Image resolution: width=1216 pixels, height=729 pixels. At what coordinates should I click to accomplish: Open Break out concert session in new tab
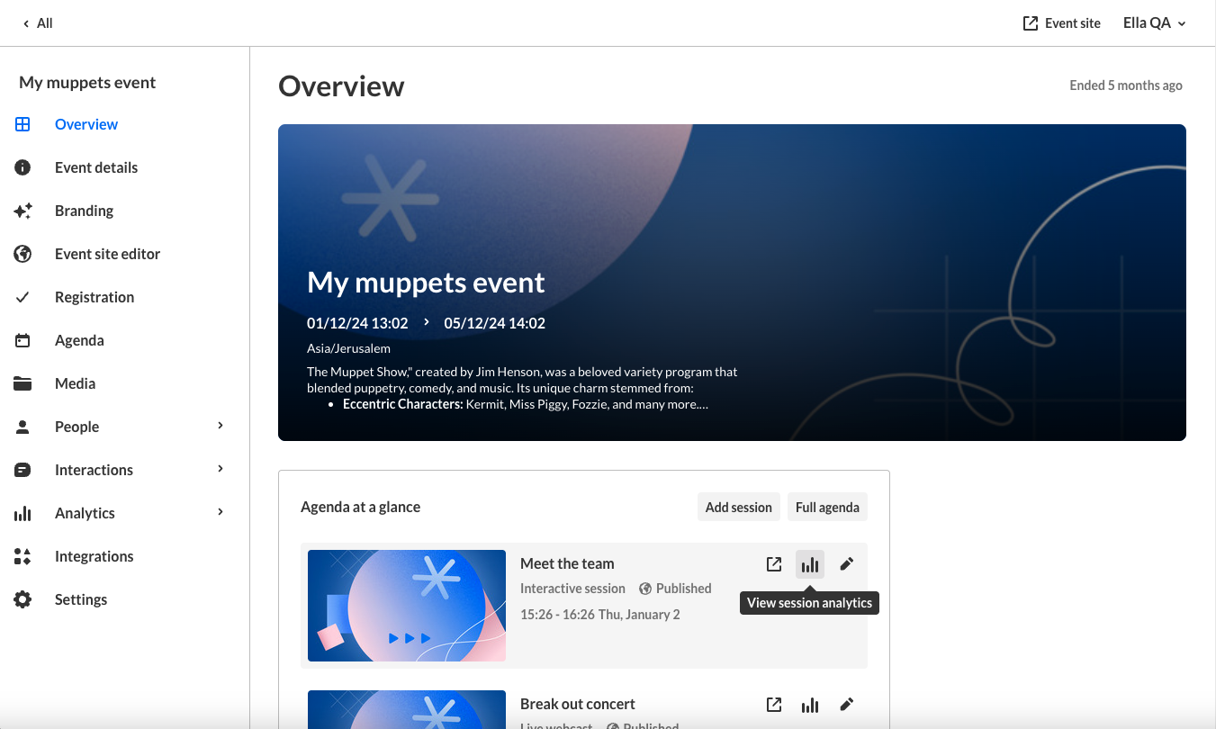point(774,705)
